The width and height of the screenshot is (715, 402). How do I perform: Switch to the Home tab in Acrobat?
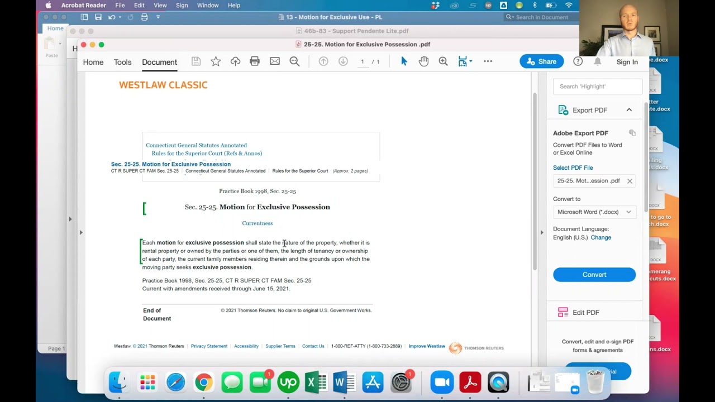click(93, 62)
